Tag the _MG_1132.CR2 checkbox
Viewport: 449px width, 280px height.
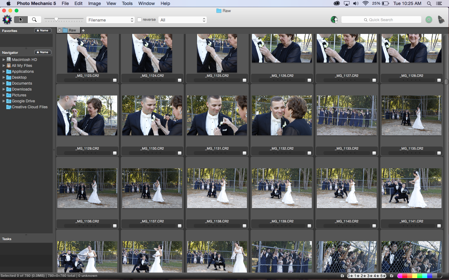[309, 153]
